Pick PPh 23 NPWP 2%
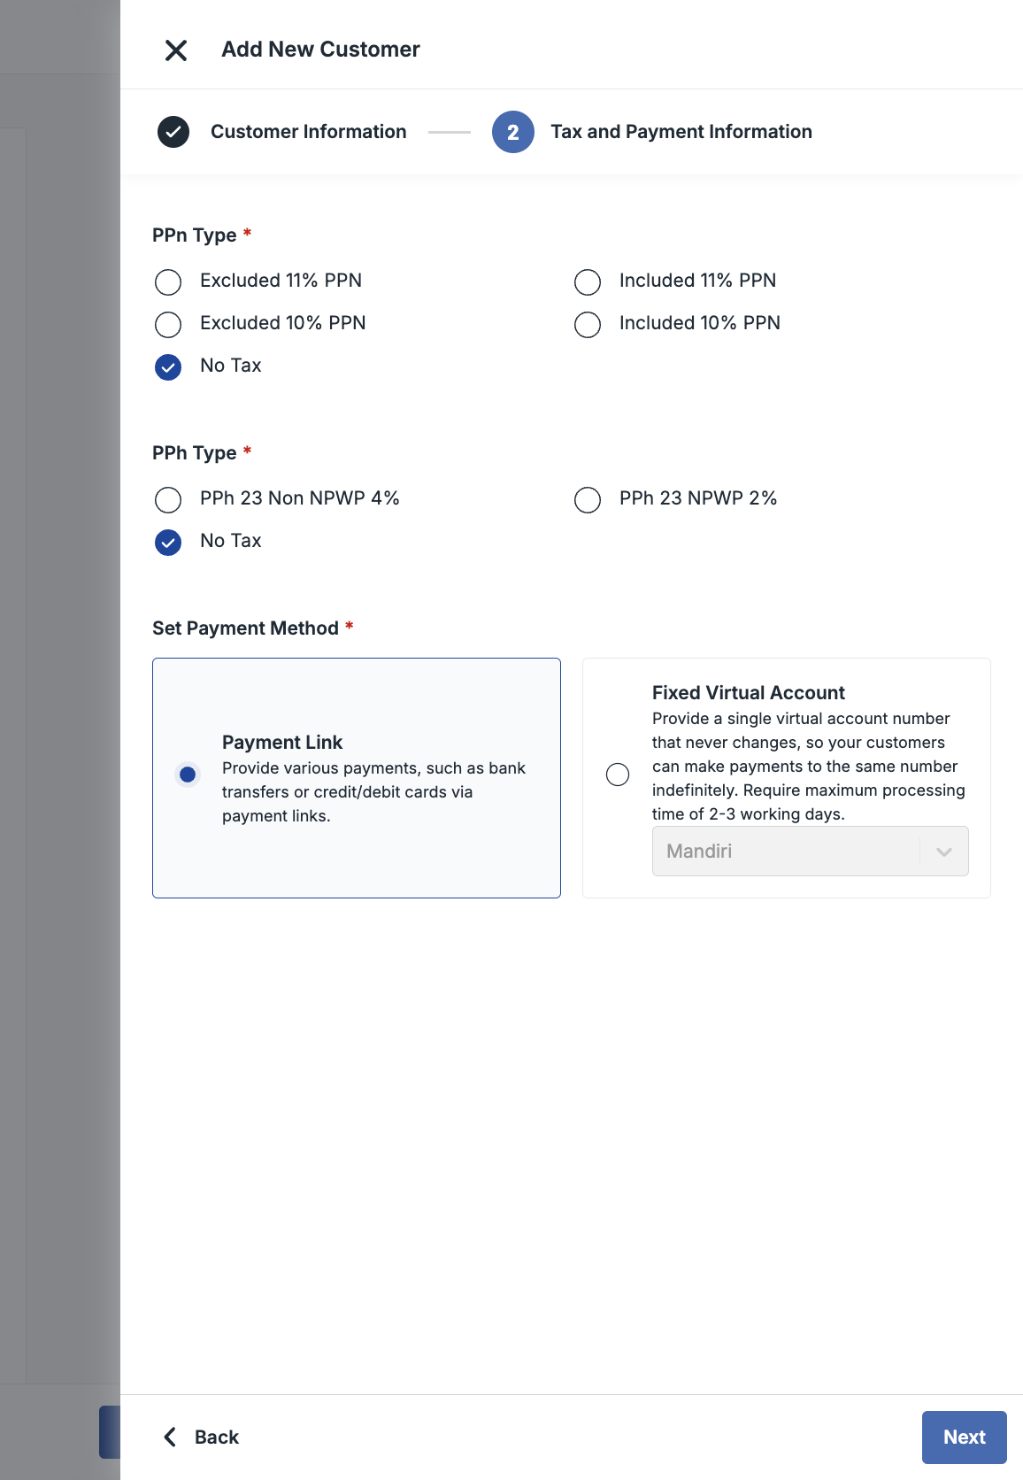Viewport: 1023px width, 1480px height. point(588,499)
